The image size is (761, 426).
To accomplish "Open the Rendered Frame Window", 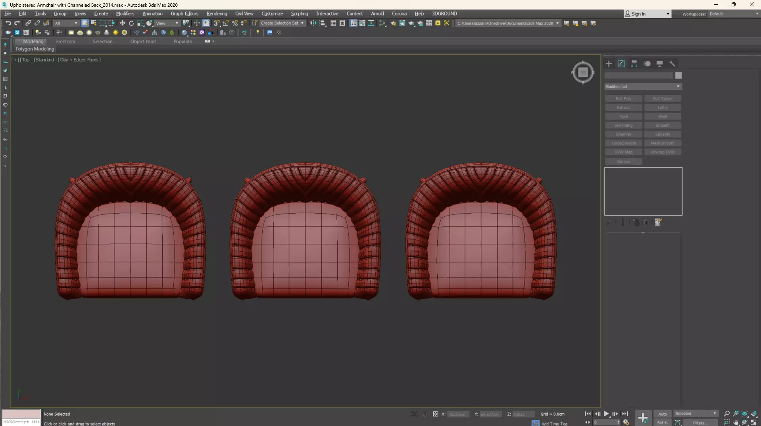I will pos(402,23).
